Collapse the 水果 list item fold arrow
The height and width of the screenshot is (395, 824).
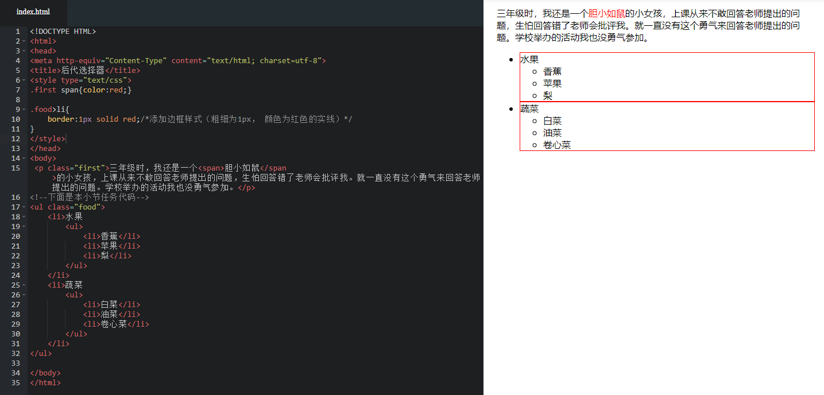24,216
